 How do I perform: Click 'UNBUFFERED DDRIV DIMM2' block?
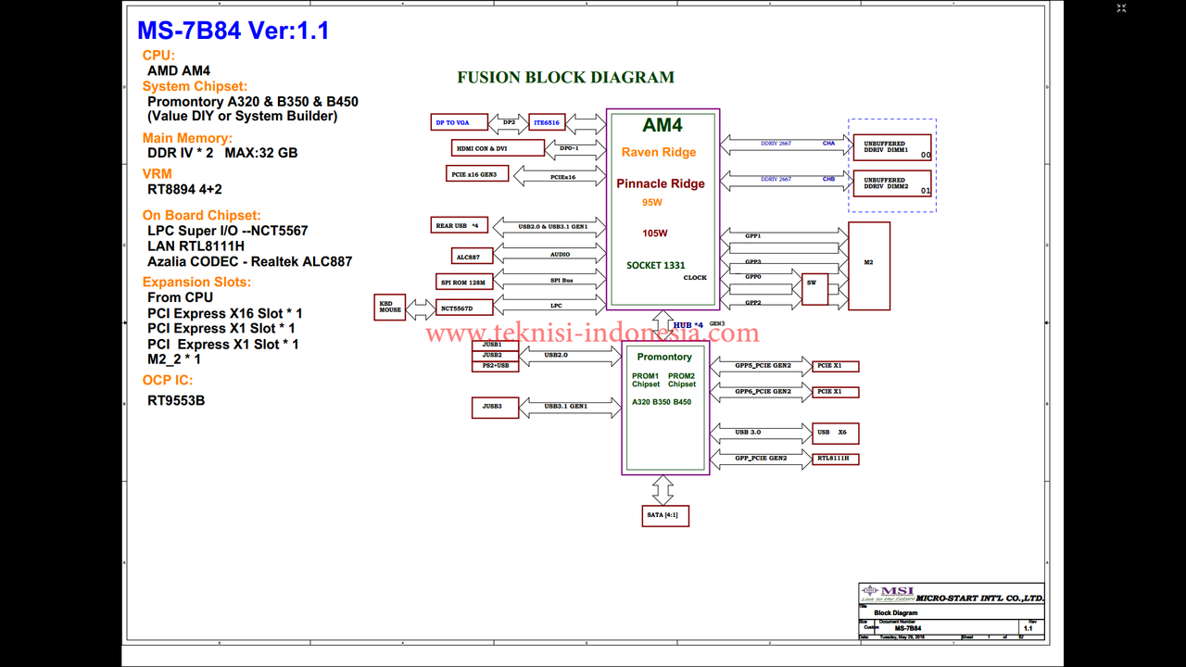pyautogui.click(x=892, y=183)
